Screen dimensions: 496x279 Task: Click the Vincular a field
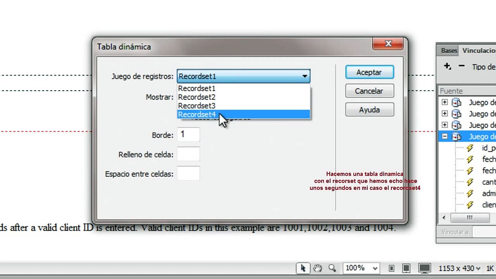tap(484, 232)
